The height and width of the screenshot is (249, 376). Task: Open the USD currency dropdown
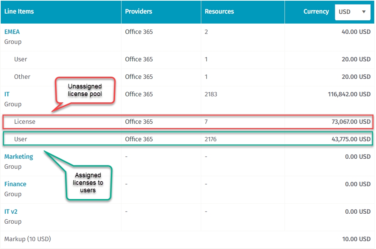[x=353, y=12]
